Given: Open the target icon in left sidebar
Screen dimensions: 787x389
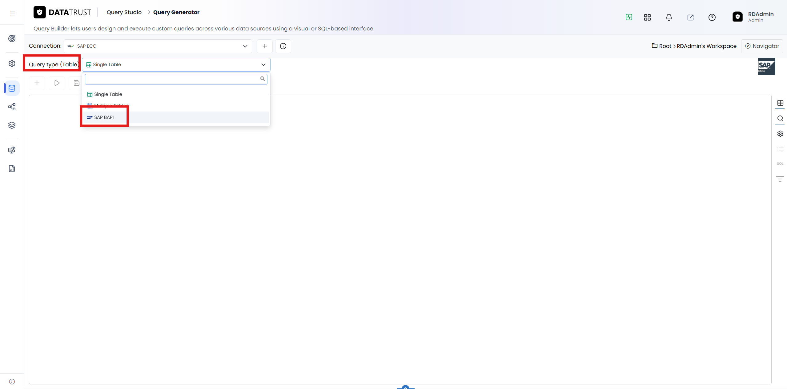Looking at the screenshot, I should click(12, 38).
